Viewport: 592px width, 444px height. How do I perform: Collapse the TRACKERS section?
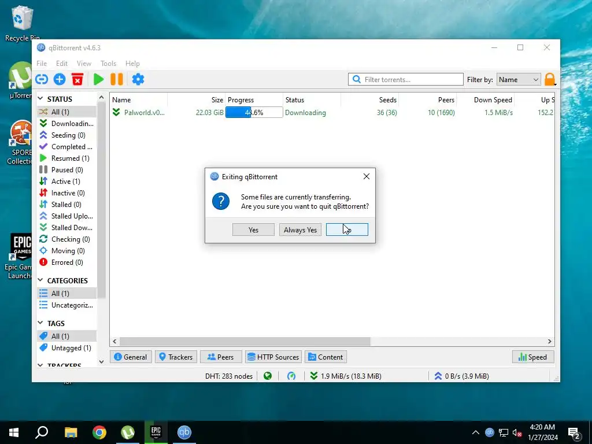[x=40, y=365]
